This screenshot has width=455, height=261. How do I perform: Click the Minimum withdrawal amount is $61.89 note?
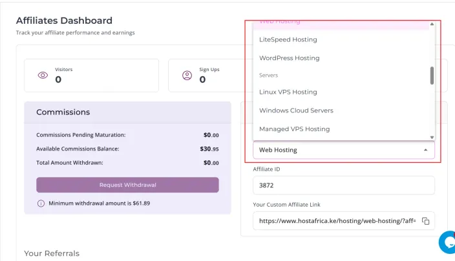100,204
